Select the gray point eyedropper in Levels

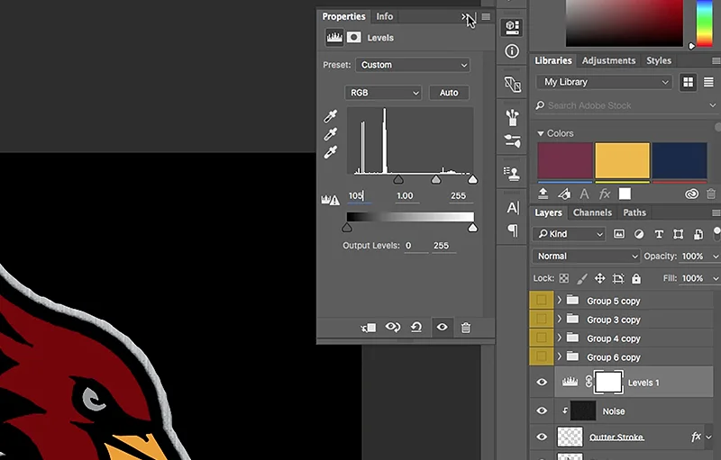pos(330,134)
